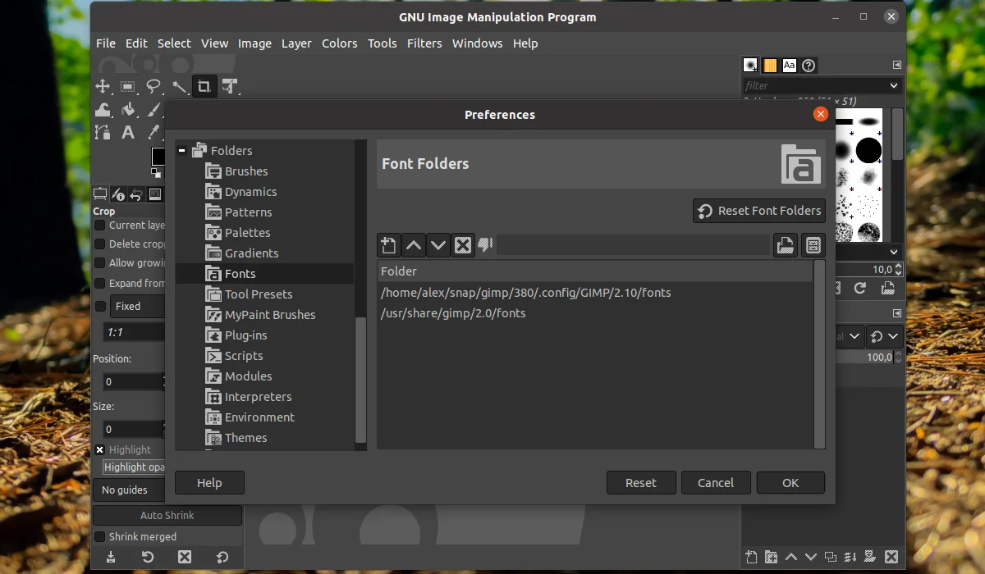Enable Expand from center checkbox

[99, 283]
